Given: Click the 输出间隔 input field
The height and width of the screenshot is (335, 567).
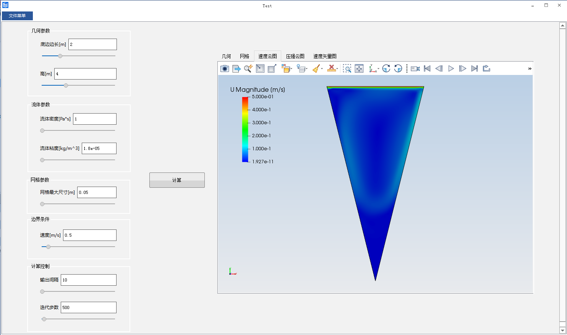Looking at the screenshot, I should point(89,280).
